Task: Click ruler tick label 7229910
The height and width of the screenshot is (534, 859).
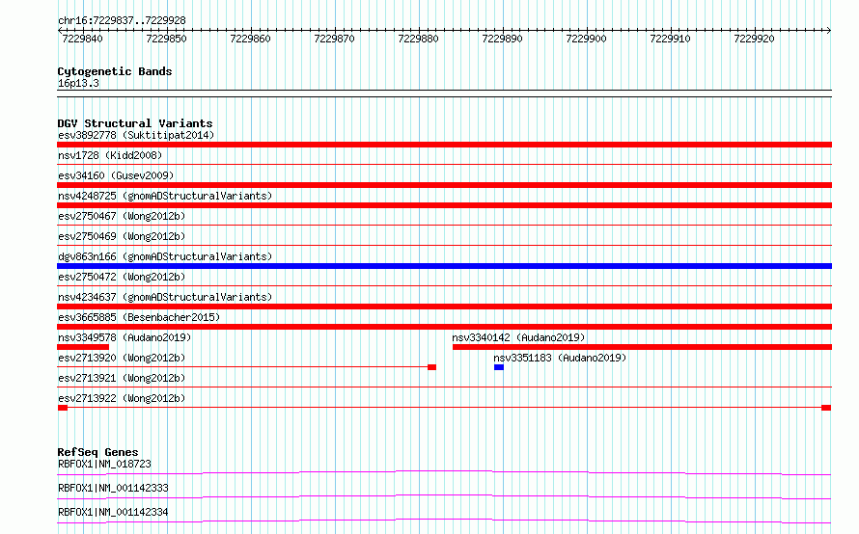Action: pyautogui.click(x=670, y=39)
